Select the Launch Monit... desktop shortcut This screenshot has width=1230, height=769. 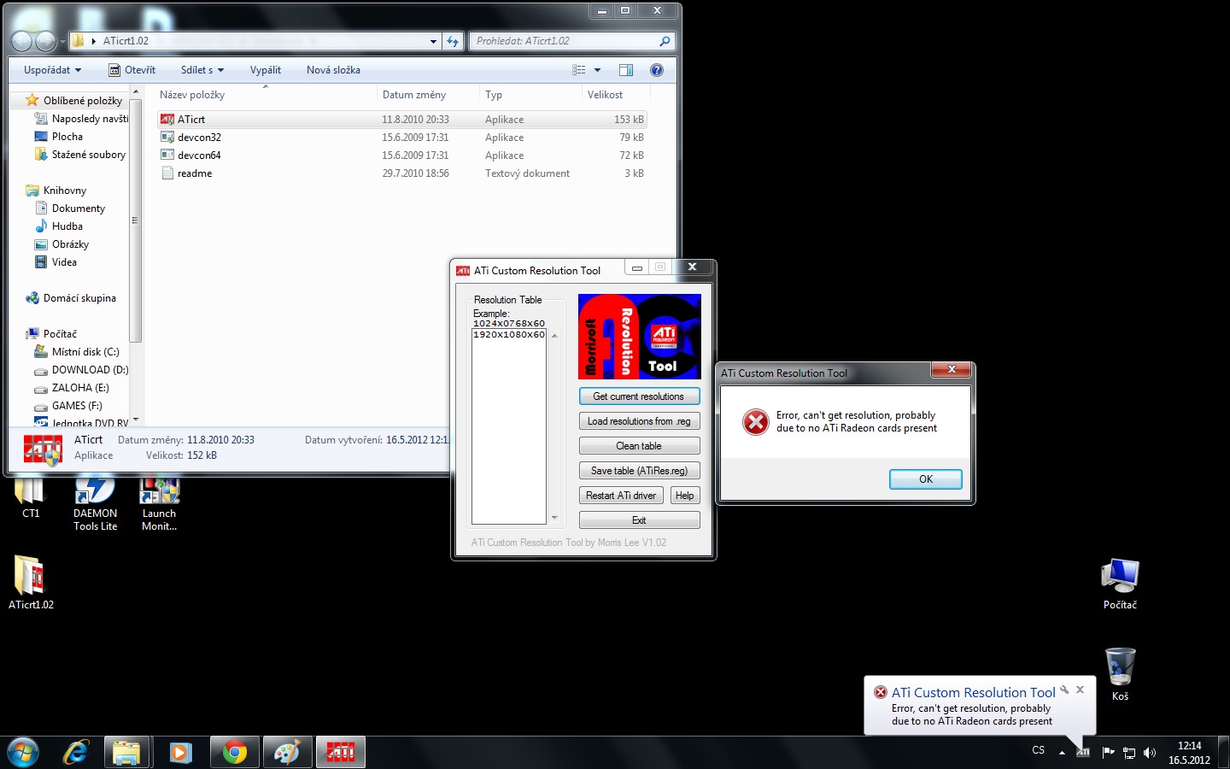point(159,504)
